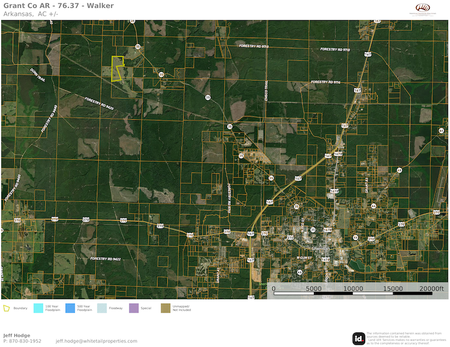Click the Forestry RD 9716 label
Screen dimensions: 450x347
(x=326, y=83)
